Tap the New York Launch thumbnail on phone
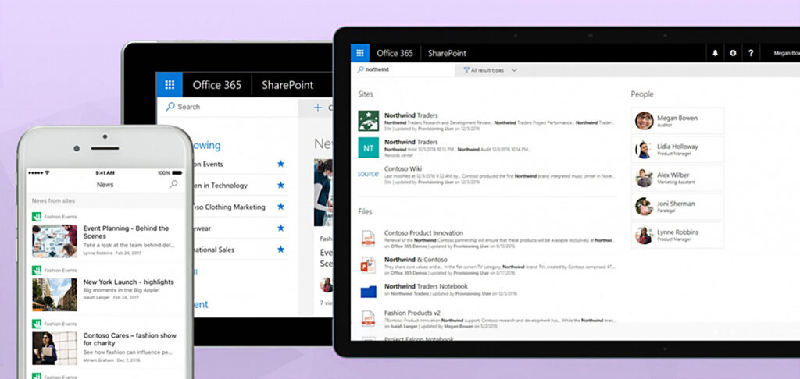Screen dimensions: 800x379 pos(55,294)
